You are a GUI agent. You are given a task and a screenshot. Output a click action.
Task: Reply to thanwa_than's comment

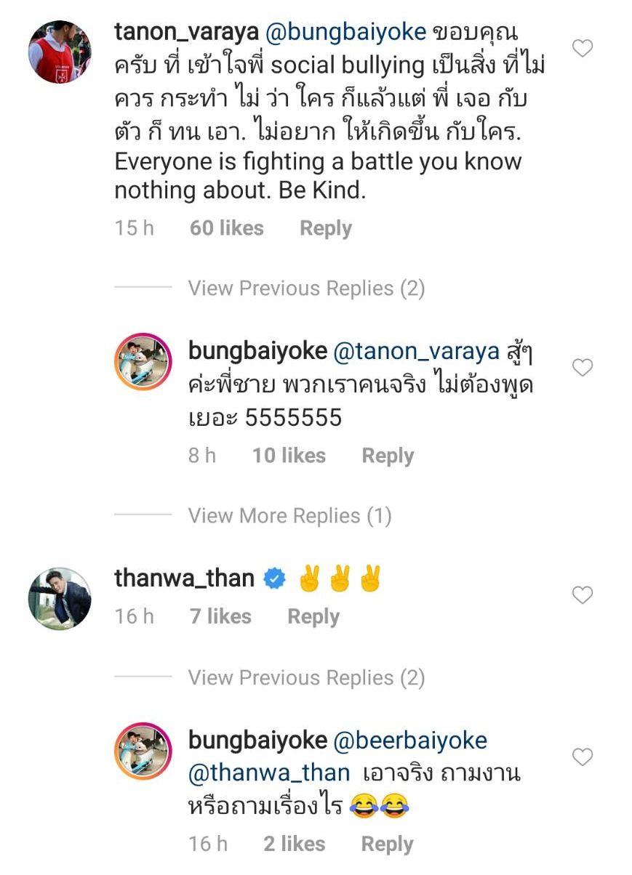[x=313, y=616]
